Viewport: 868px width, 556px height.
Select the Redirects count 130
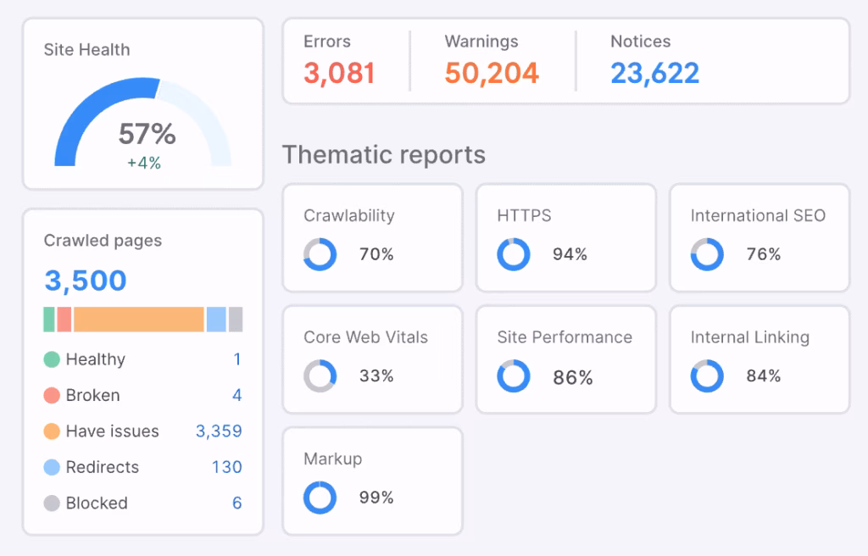pos(226,467)
